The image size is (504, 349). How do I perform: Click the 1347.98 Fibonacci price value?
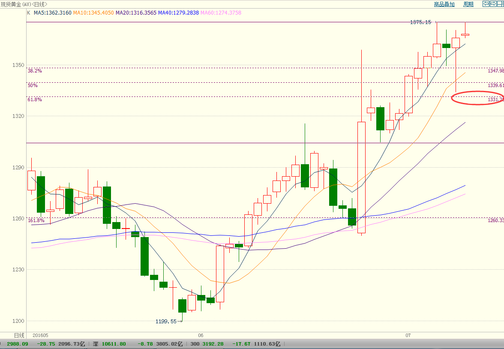(495, 71)
